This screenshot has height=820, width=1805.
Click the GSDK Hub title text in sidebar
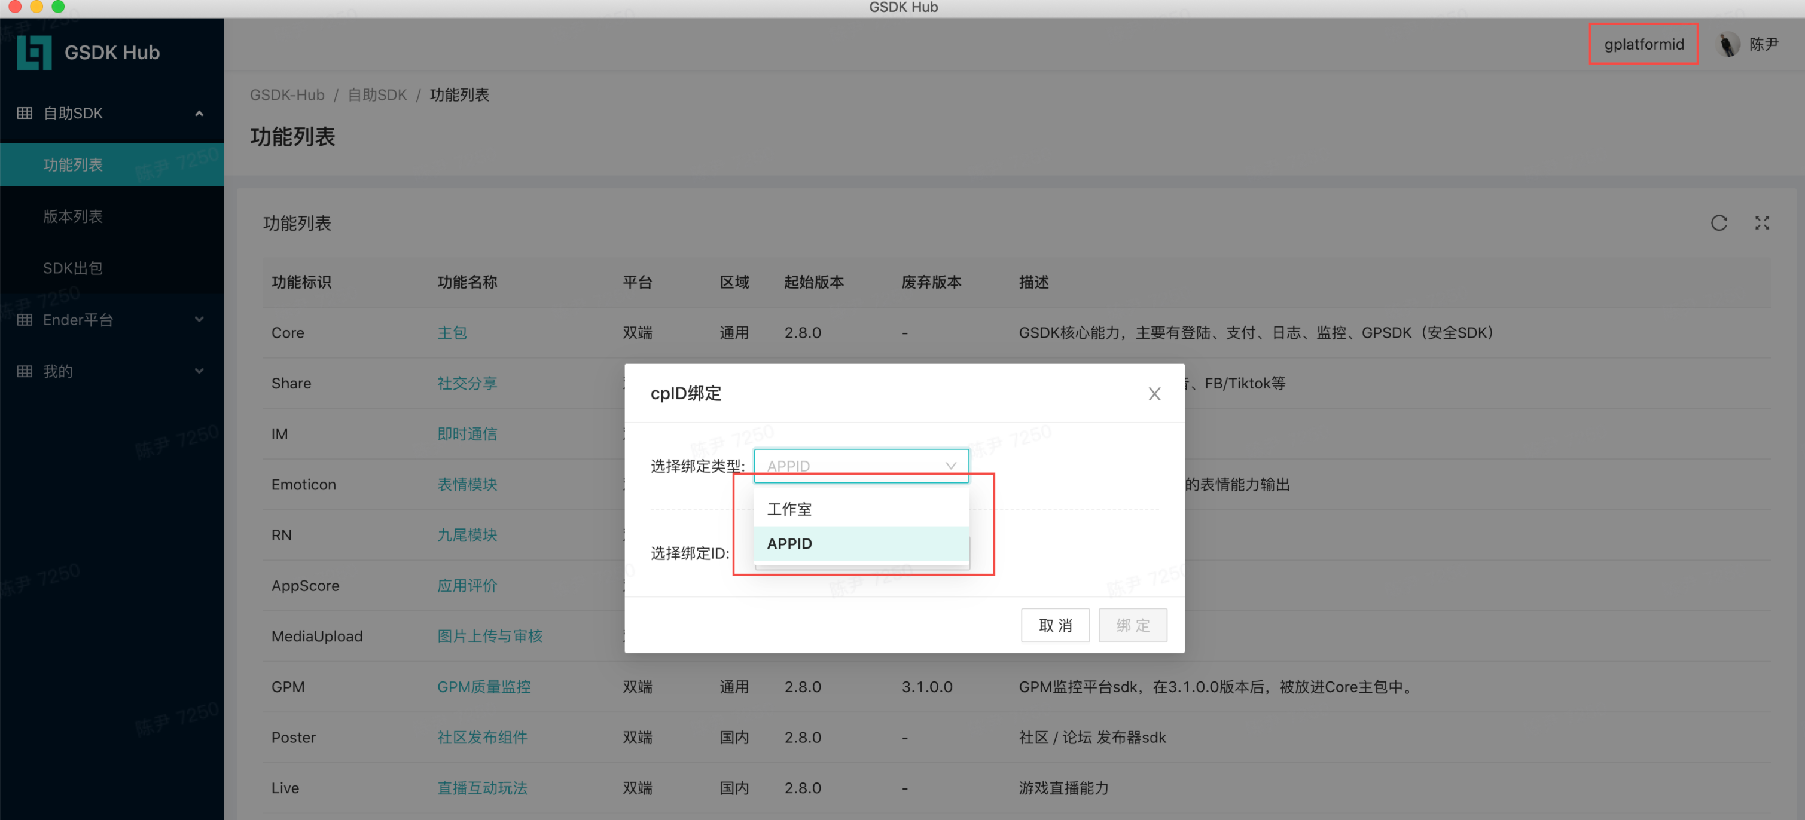(112, 53)
